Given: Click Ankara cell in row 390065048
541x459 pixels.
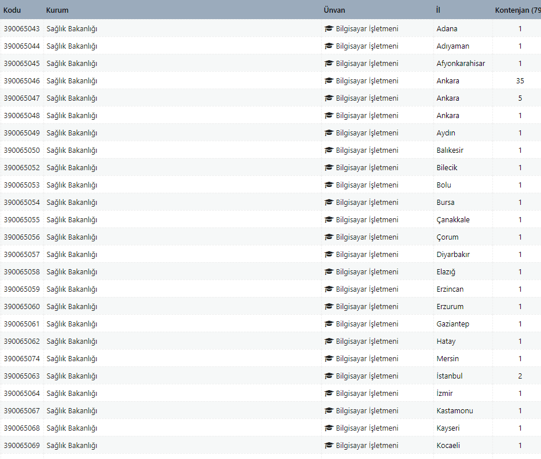Looking at the screenshot, I should (448, 116).
